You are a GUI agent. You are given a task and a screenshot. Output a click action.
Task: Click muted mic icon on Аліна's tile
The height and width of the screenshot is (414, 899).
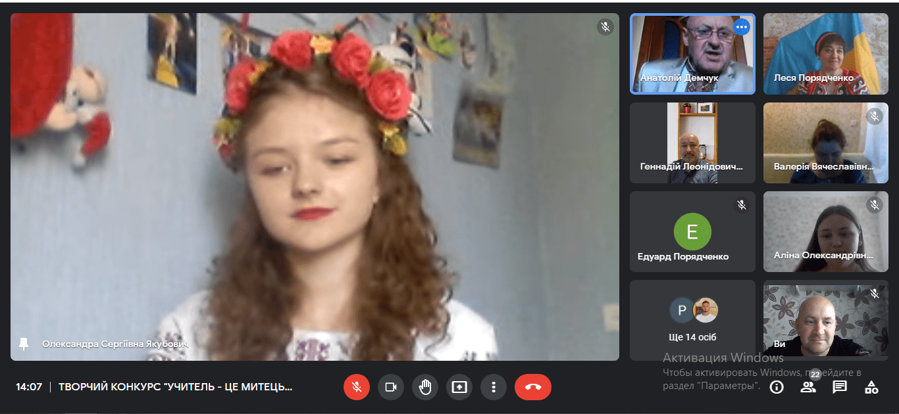(x=874, y=205)
